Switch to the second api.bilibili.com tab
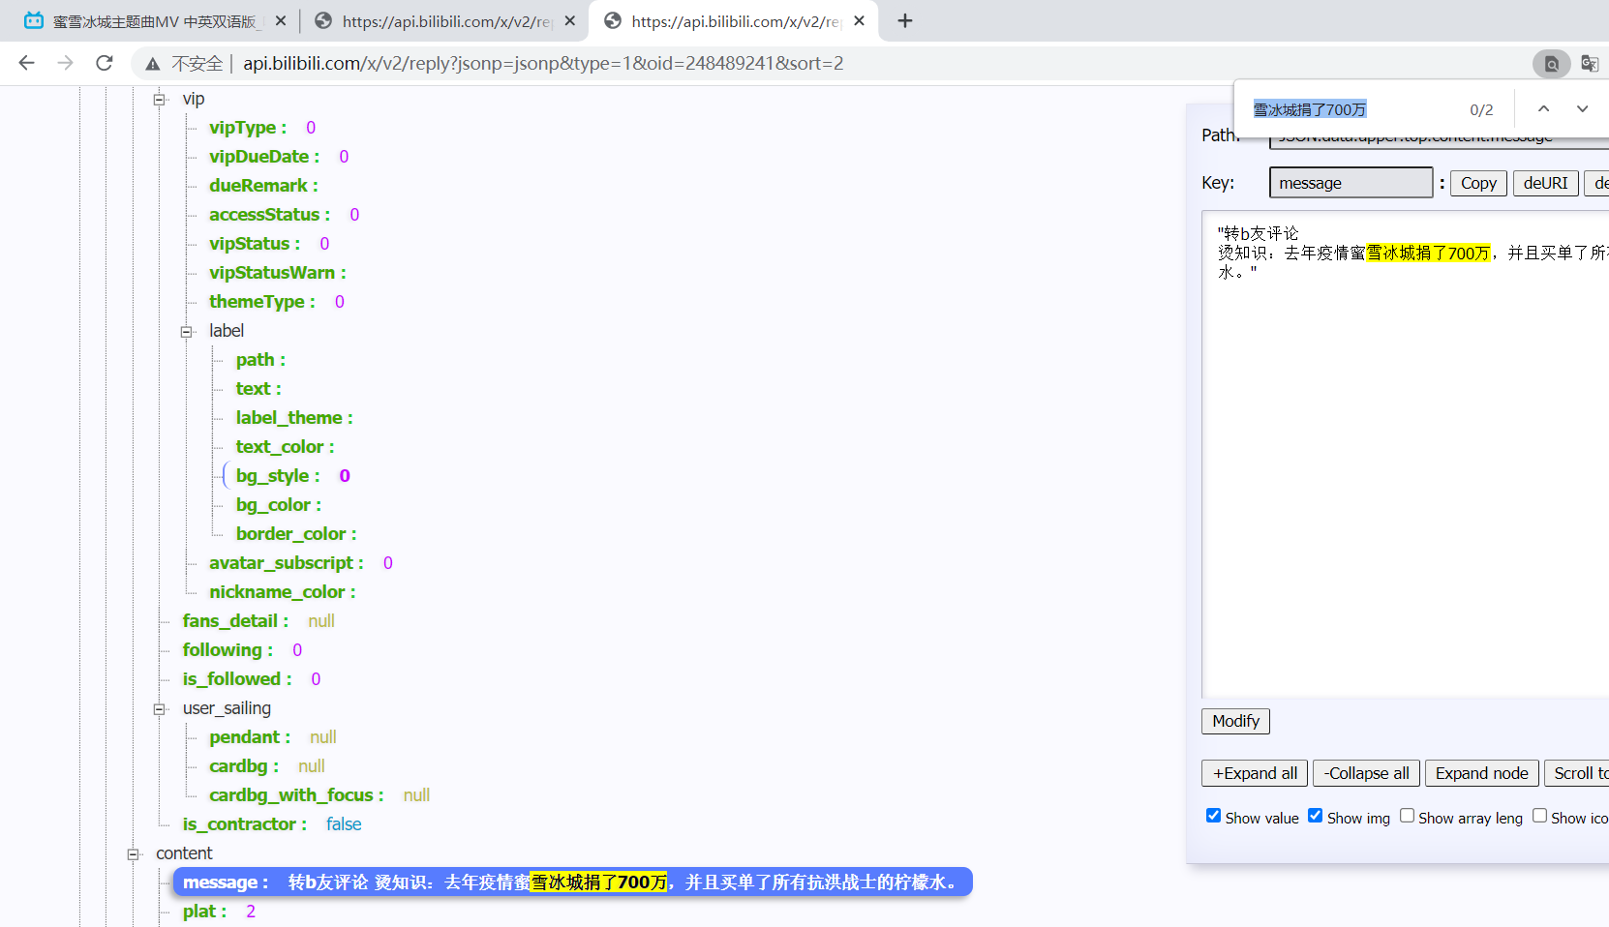1609x927 pixels. [444, 21]
